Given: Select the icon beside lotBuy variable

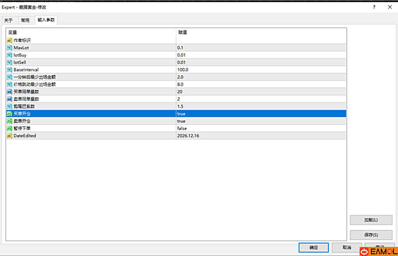Looking at the screenshot, I should point(9,55).
